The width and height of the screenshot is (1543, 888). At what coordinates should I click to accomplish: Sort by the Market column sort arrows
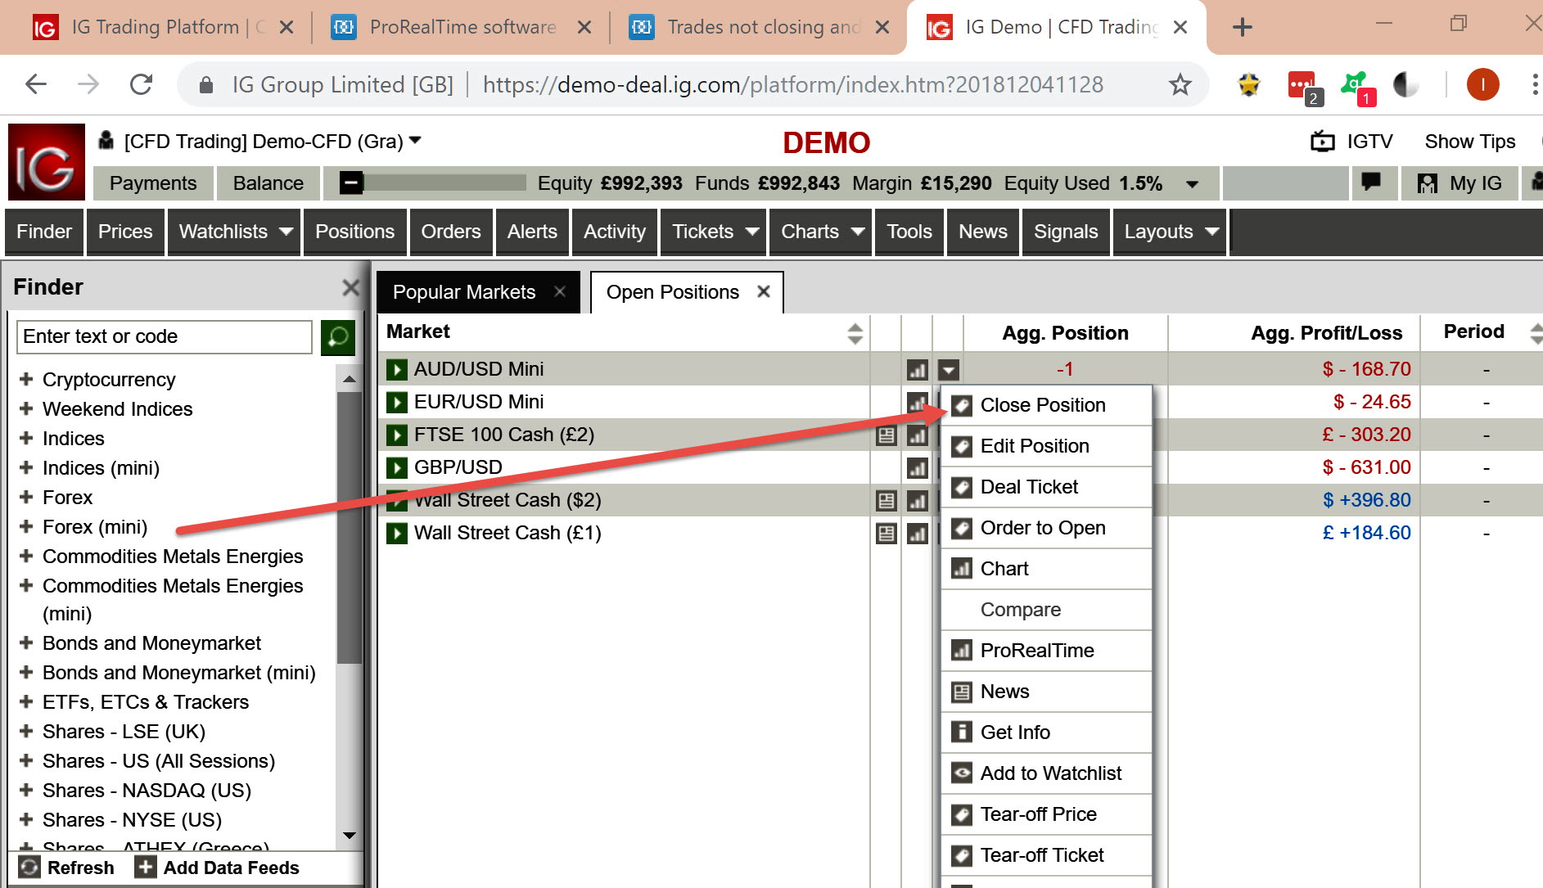tap(855, 333)
